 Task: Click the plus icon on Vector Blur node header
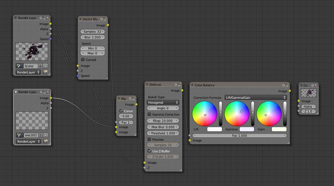pyautogui.click(x=102, y=19)
